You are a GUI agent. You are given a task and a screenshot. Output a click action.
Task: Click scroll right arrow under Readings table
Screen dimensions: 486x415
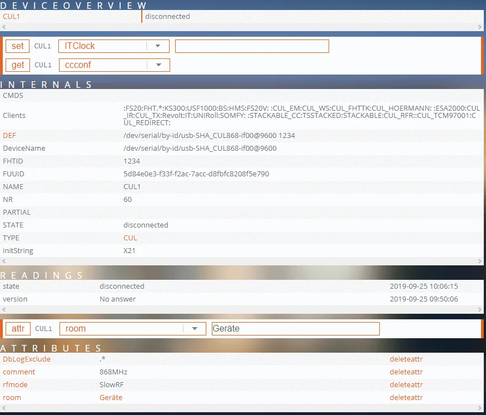coord(480,309)
